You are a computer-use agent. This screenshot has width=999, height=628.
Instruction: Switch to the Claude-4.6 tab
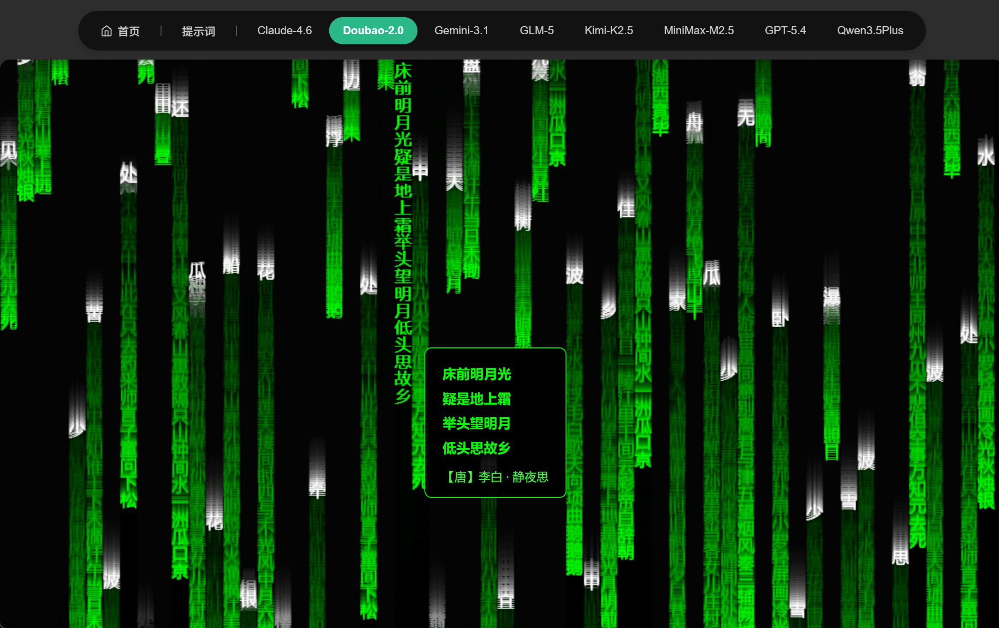coord(284,31)
